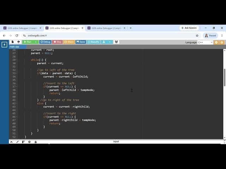Fold the else block at line 42
Screen dimensions: 226x169
17,103
